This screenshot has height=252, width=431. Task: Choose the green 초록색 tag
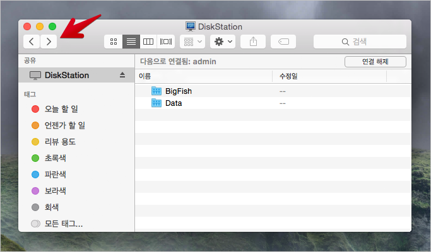point(49,158)
